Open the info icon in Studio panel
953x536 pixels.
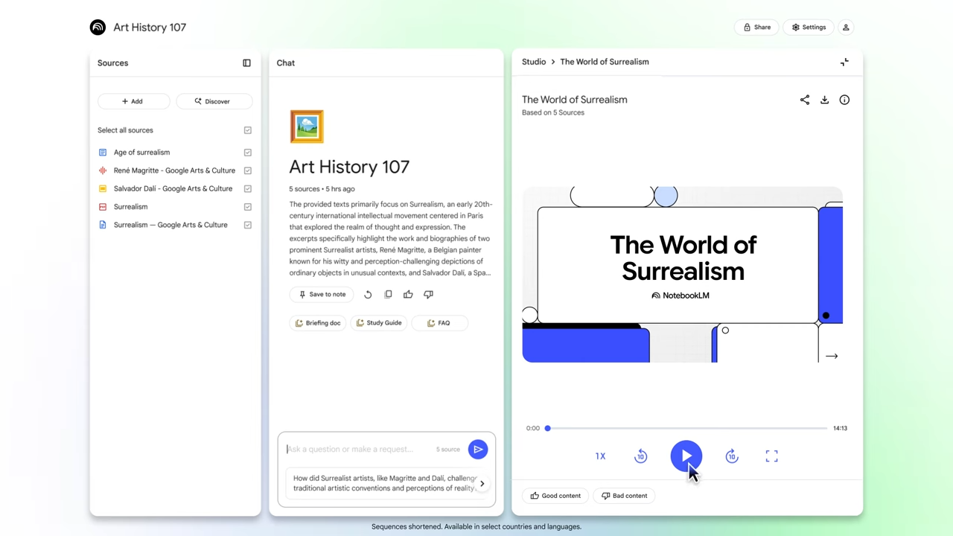pos(844,100)
